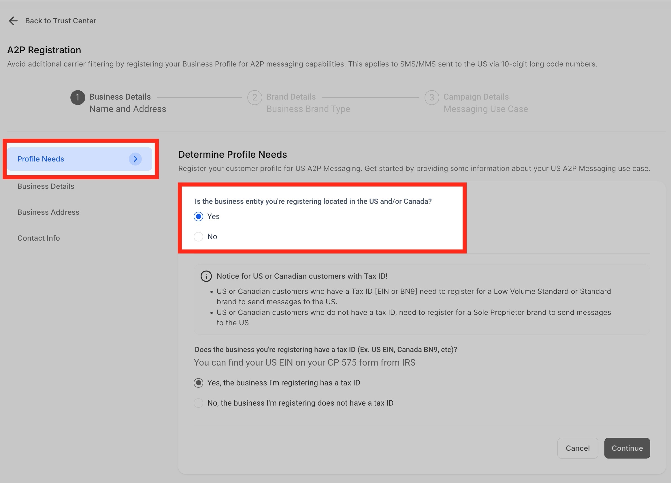This screenshot has height=483, width=671.
Task: Go to Business Address section
Action: pos(48,212)
